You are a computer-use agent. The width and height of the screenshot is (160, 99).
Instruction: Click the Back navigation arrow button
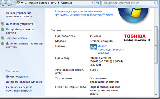[x=3, y=3]
